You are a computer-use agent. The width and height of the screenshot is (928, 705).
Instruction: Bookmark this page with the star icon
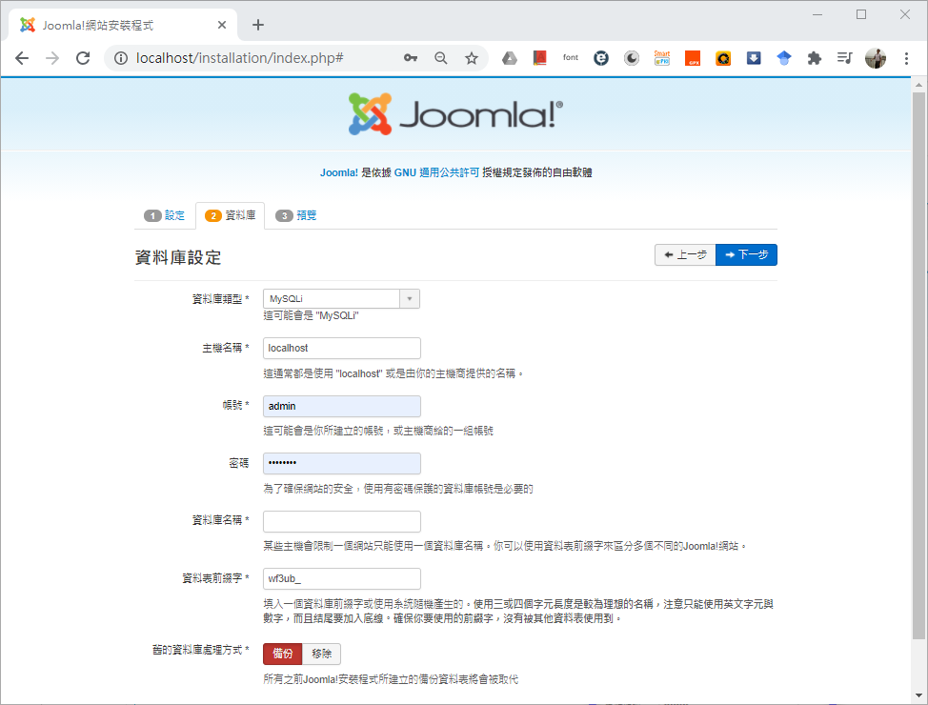pos(471,58)
